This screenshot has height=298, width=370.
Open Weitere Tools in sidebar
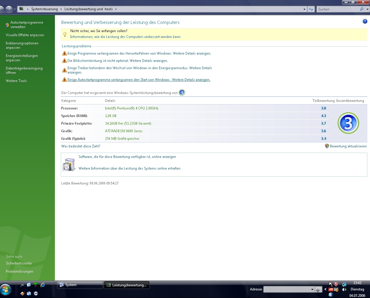[x=16, y=81]
